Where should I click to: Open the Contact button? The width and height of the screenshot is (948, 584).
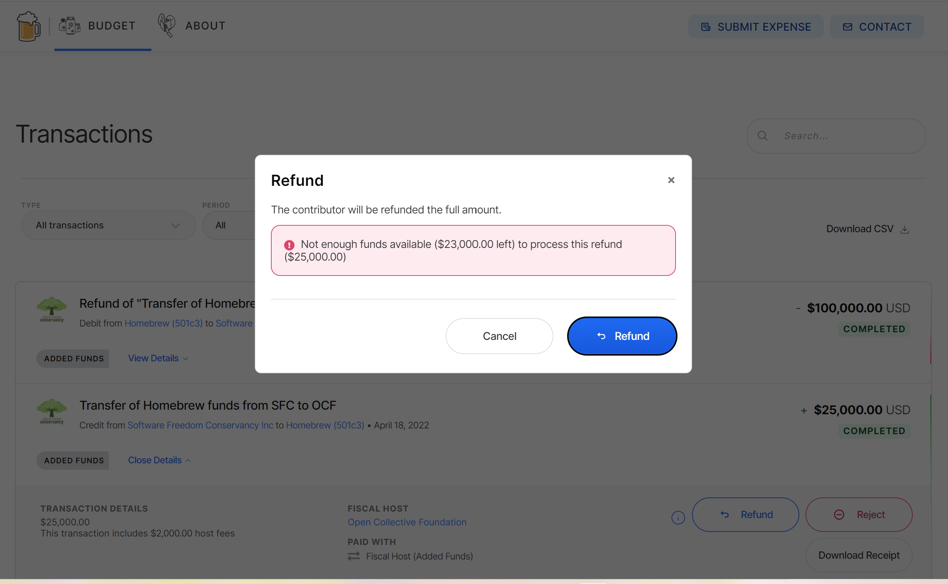click(877, 27)
